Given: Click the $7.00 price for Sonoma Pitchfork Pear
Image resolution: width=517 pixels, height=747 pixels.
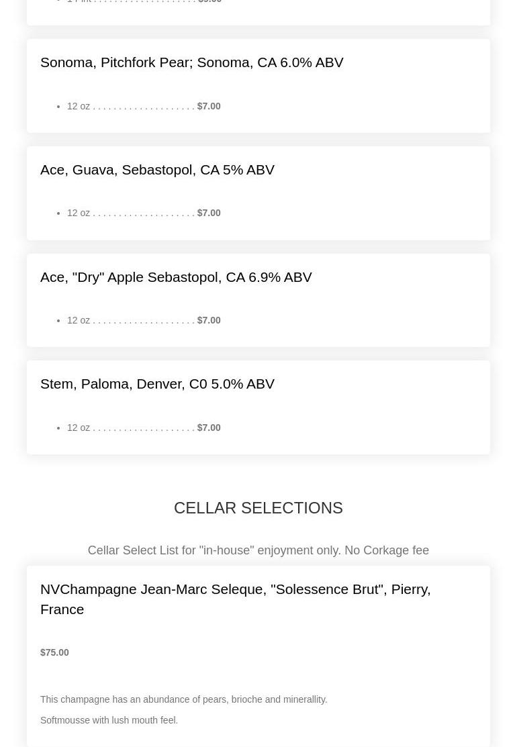Looking at the screenshot, I should coord(209,106).
